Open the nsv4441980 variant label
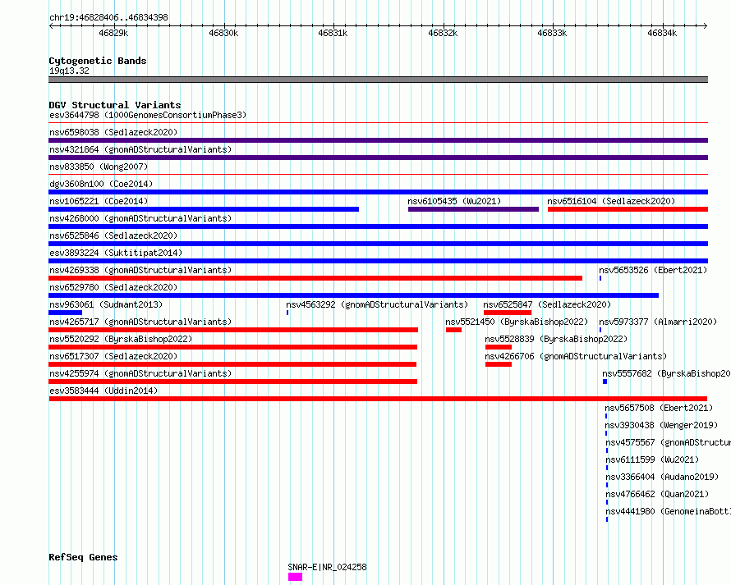Image resolution: width=731 pixels, height=585 pixels. pos(668,511)
